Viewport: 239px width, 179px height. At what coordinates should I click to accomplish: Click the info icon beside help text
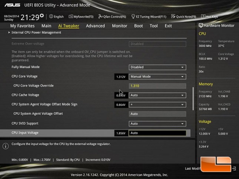[6, 146]
